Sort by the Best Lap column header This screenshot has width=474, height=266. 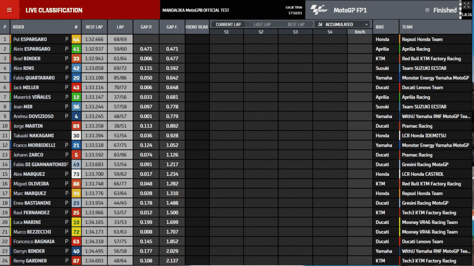(x=94, y=27)
